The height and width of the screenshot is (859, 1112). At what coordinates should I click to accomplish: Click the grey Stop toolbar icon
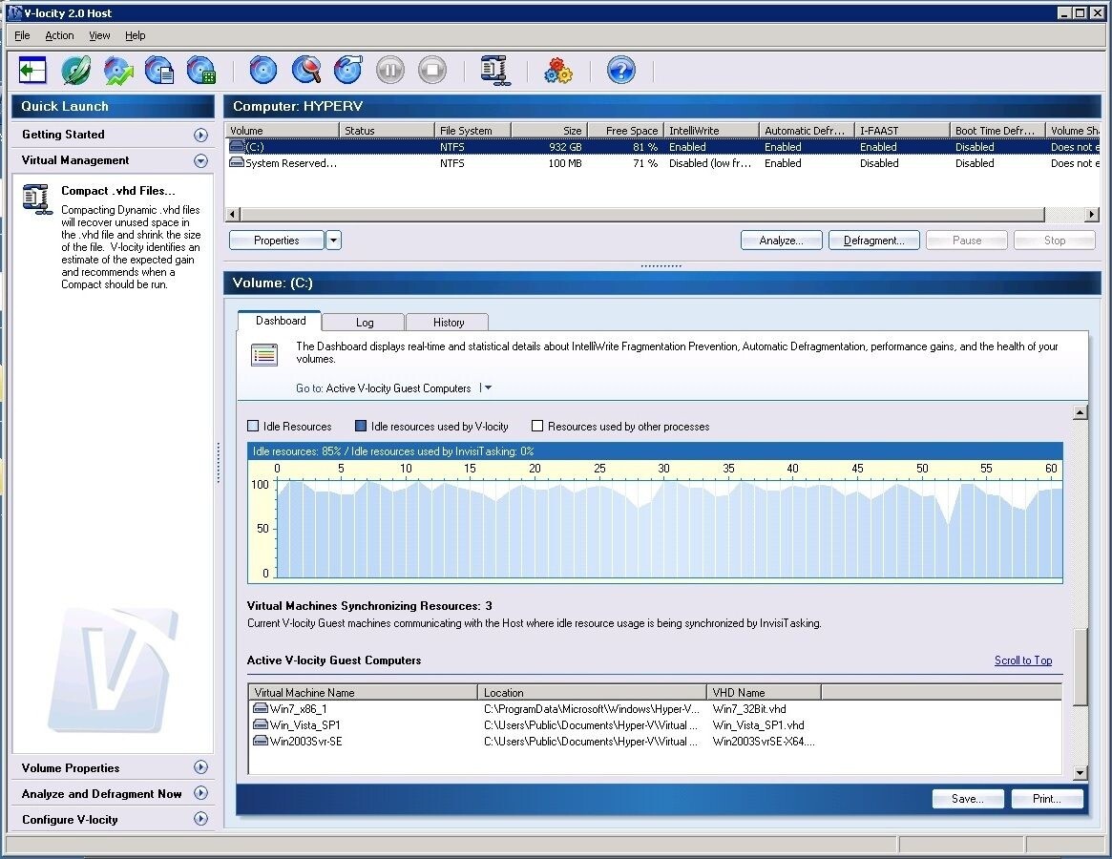[x=432, y=71]
